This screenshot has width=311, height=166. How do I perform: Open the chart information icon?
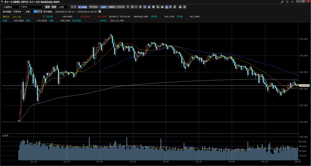pyautogui.click(x=153, y=7)
